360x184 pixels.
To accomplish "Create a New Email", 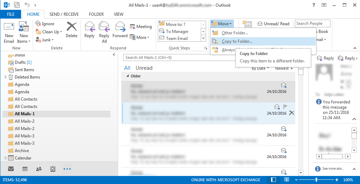I will coord(9,33).
